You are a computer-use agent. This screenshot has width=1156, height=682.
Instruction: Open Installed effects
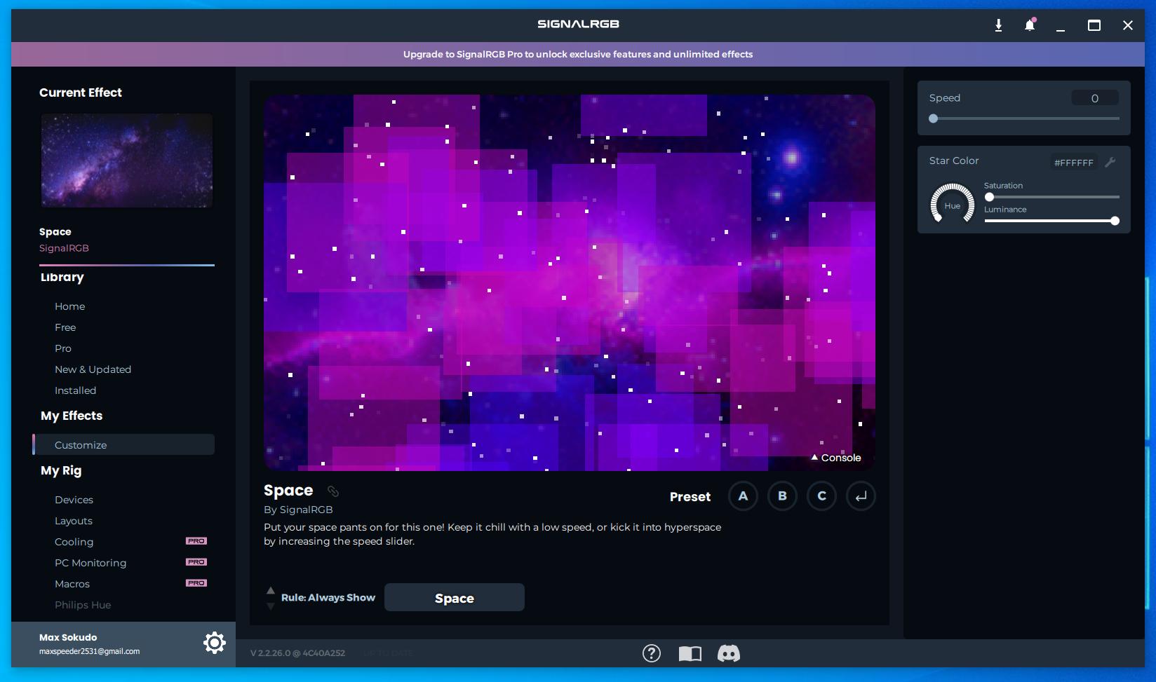pos(75,390)
